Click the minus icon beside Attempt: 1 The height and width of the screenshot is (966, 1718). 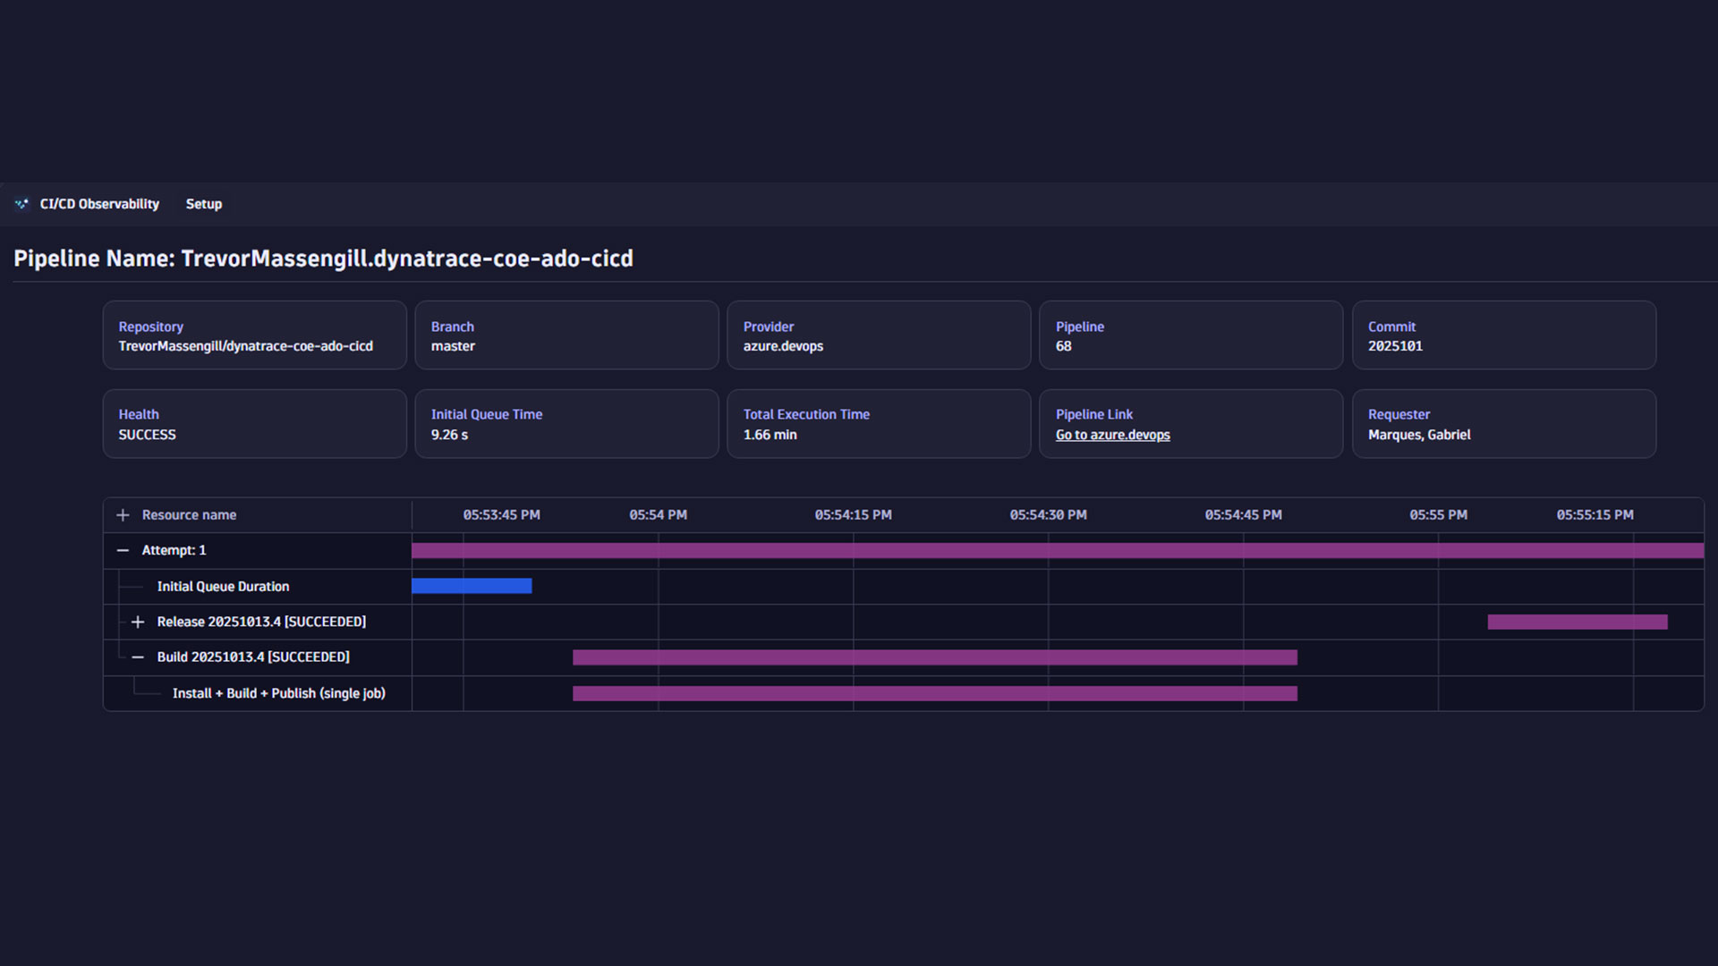pos(123,550)
